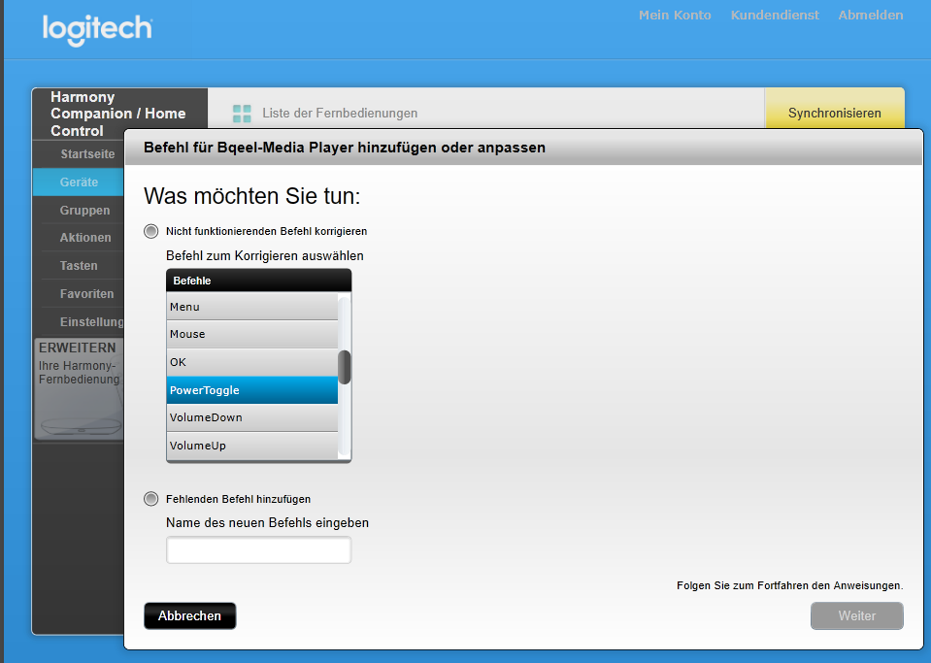Image resolution: width=931 pixels, height=663 pixels.
Task: Click the Mein Konto link
Action: [675, 16]
